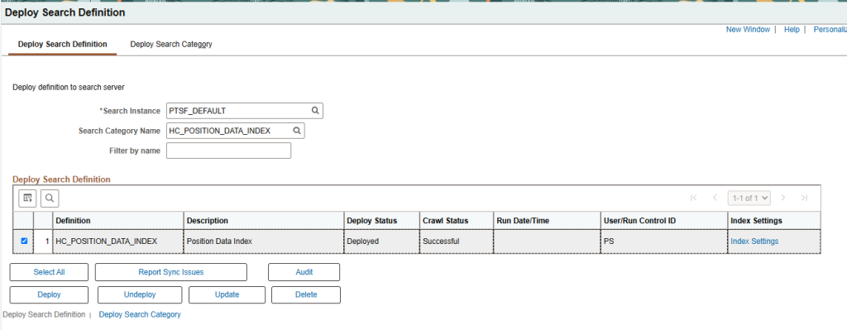Image resolution: width=847 pixels, height=330 pixels.
Task: Click the Delete button
Action: tap(306, 295)
